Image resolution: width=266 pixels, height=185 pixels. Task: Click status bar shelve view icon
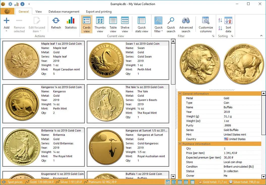coord(186,182)
